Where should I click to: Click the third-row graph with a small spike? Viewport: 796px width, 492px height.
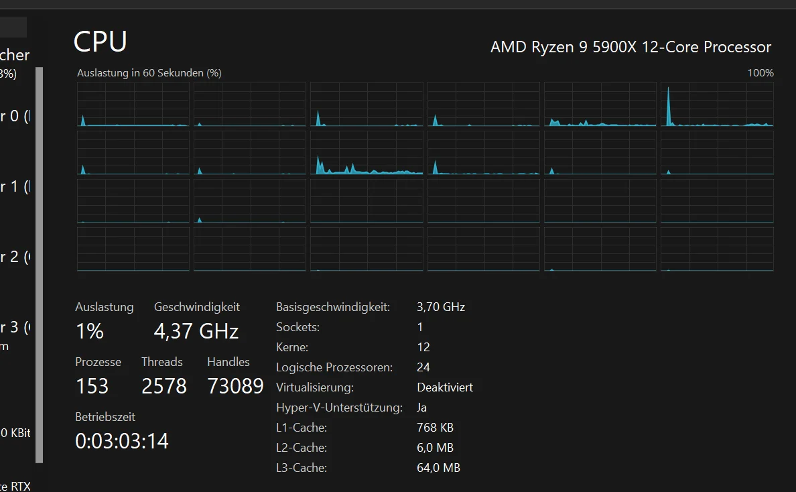(250, 201)
